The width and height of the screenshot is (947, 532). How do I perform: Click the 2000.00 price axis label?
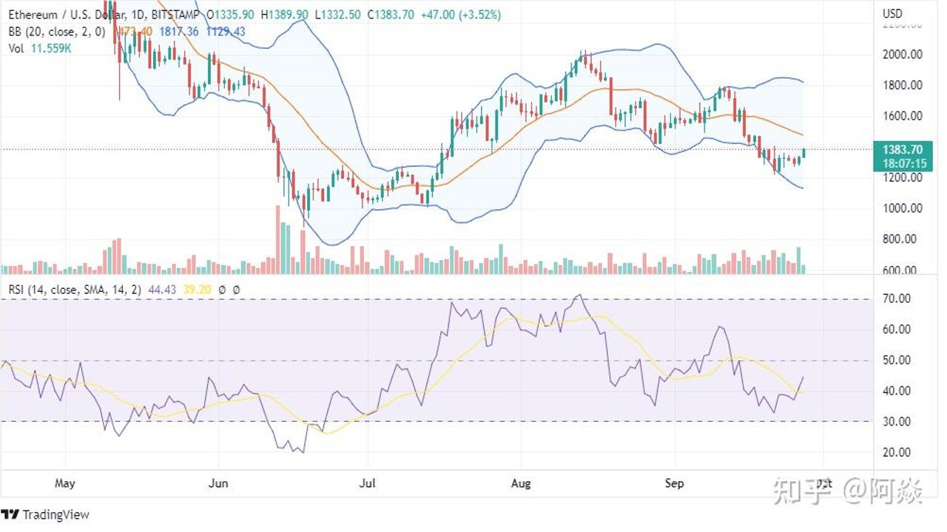tap(901, 54)
